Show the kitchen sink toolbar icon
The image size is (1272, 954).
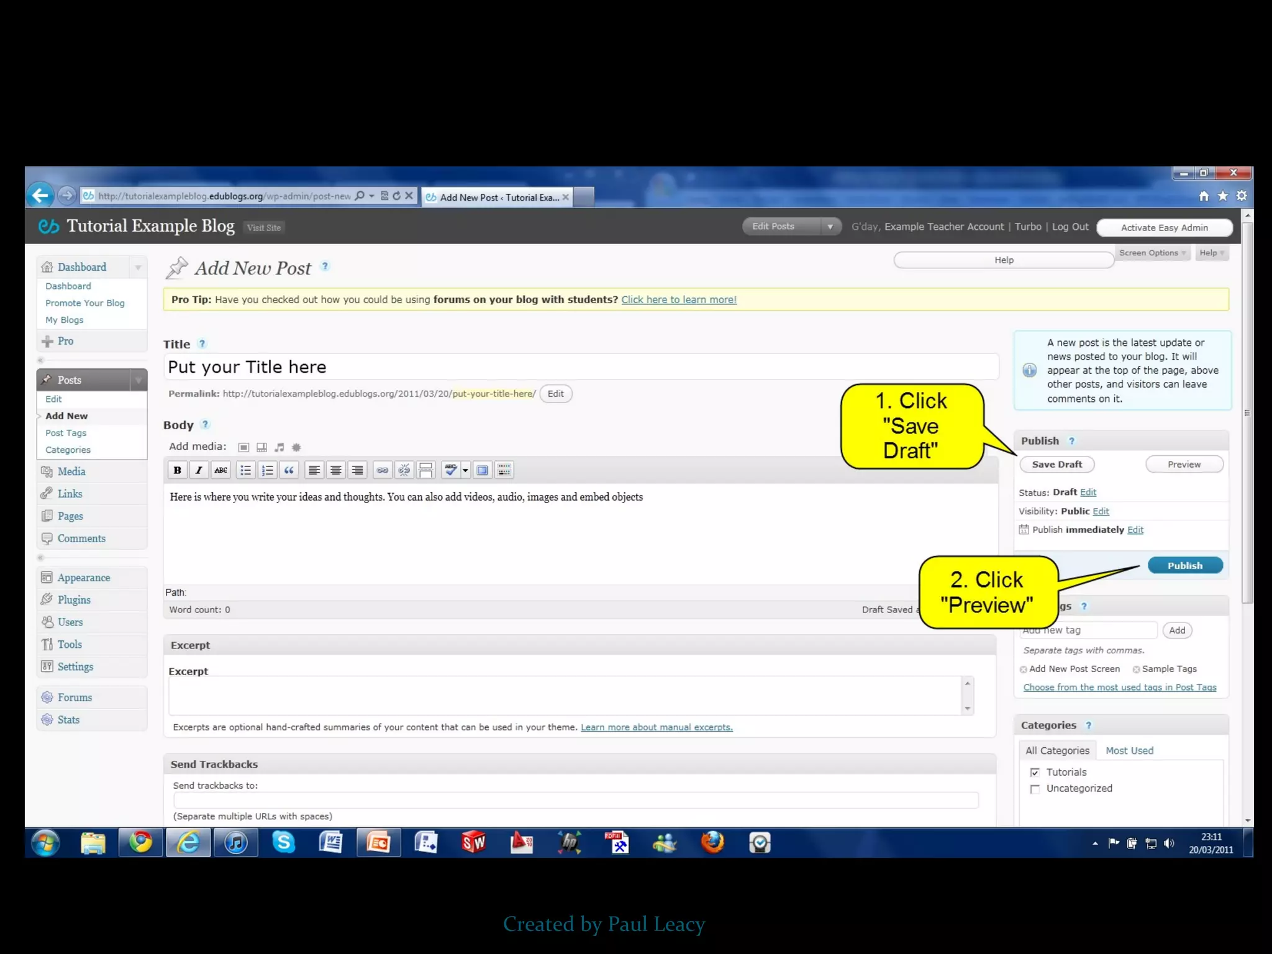pyautogui.click(x=504, y=470)
